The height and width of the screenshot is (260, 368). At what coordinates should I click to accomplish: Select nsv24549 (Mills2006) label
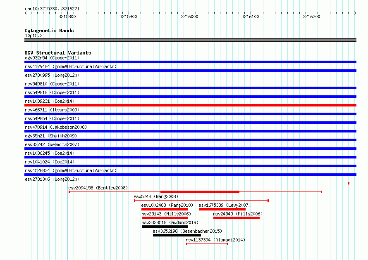coord(238,214)
